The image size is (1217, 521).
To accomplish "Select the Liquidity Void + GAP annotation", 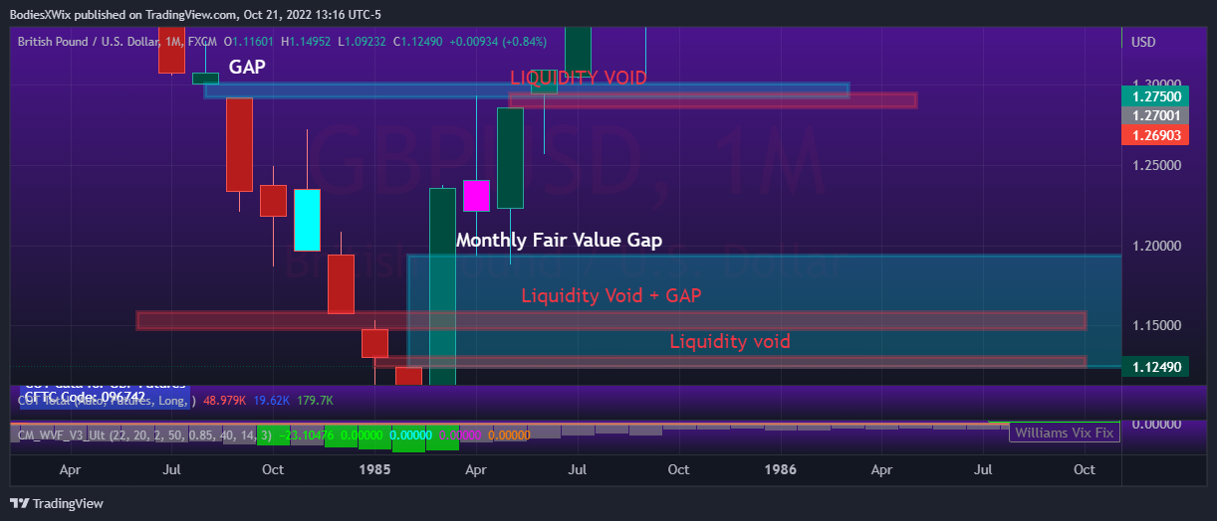I will [x=613, y=295].
